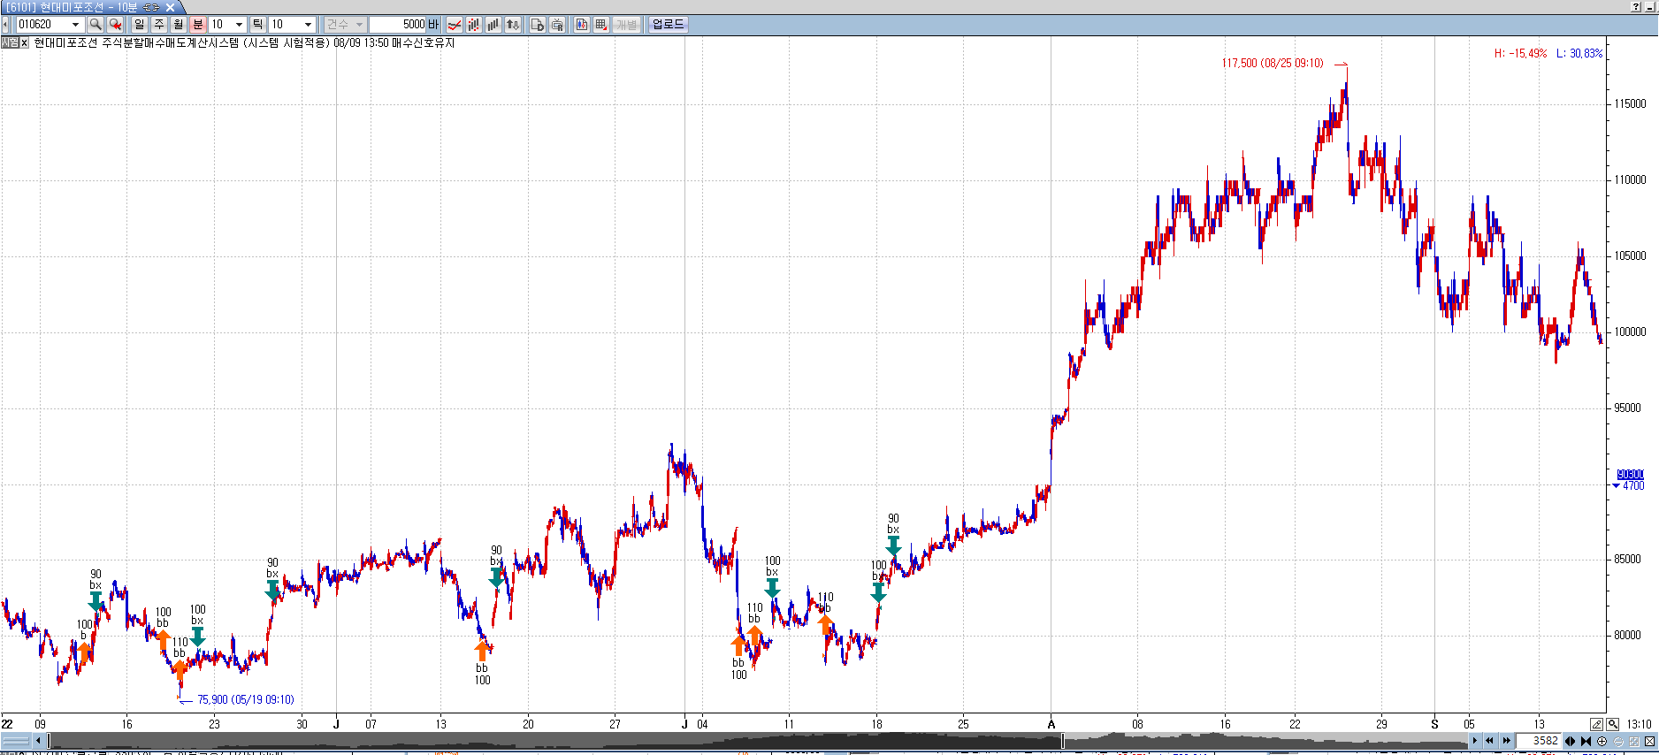
Task: Close the system indicator label with x
Action: click(x=24, y=42)
